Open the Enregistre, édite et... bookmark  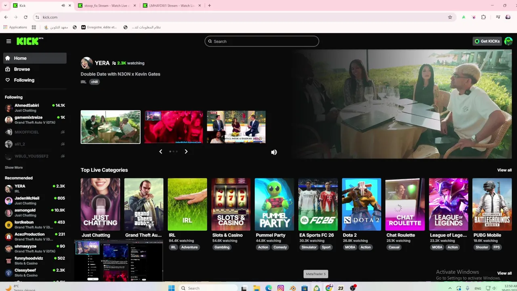point(99,27)
